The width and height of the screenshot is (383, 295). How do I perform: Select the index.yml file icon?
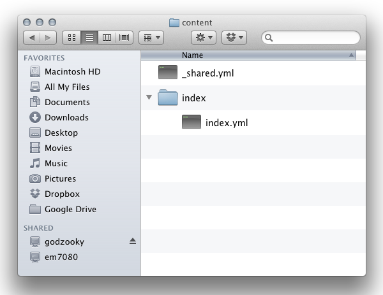191,122
